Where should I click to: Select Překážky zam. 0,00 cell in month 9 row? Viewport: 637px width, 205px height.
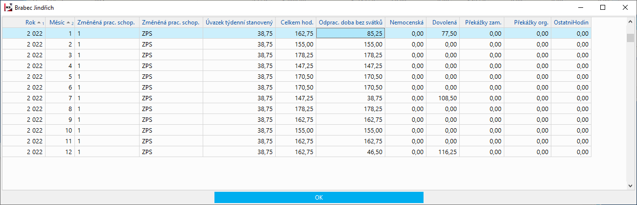point(482,119)
